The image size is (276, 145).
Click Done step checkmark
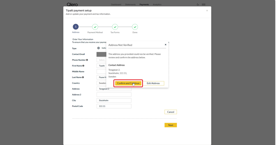coord(135,27)
